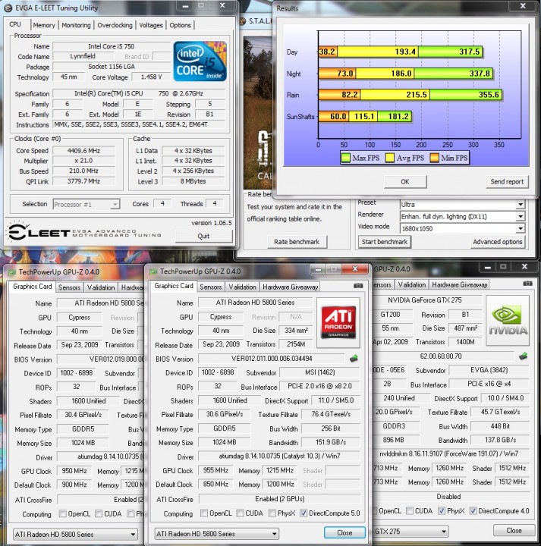Open the Renderer dropdown
541x546 pixels.
click(462, 217)
